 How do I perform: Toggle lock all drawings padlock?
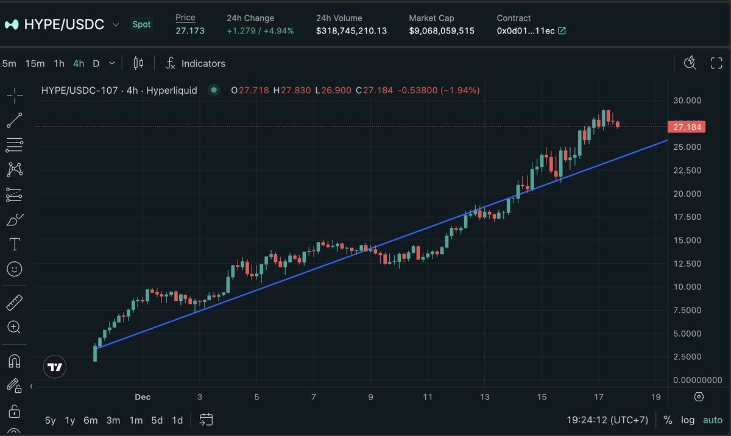[x=15, y=411]
